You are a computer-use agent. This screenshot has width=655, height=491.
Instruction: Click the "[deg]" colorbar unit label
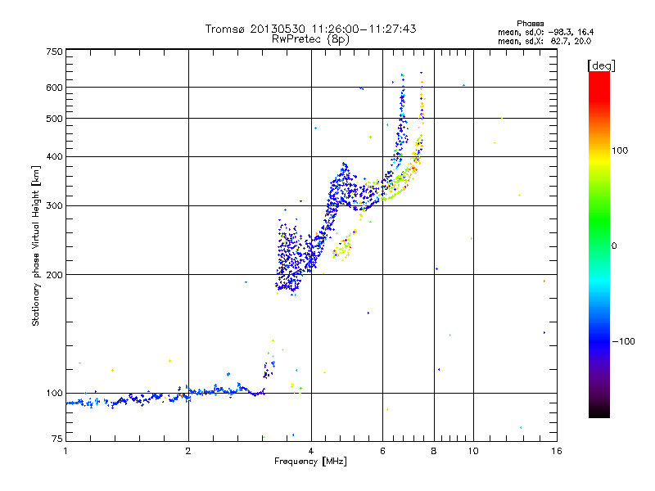[601, 65]
